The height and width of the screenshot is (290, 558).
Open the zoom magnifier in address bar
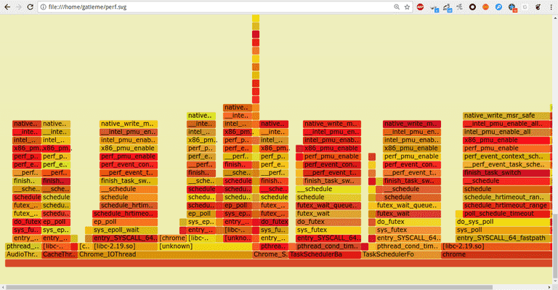(397, 7)
